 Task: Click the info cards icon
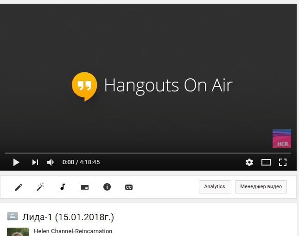tap(107, 187)
